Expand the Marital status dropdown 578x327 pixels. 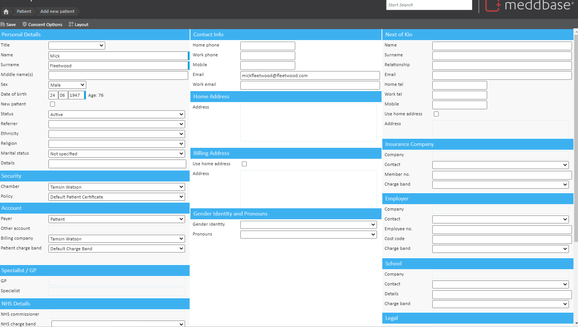(117, 154)
